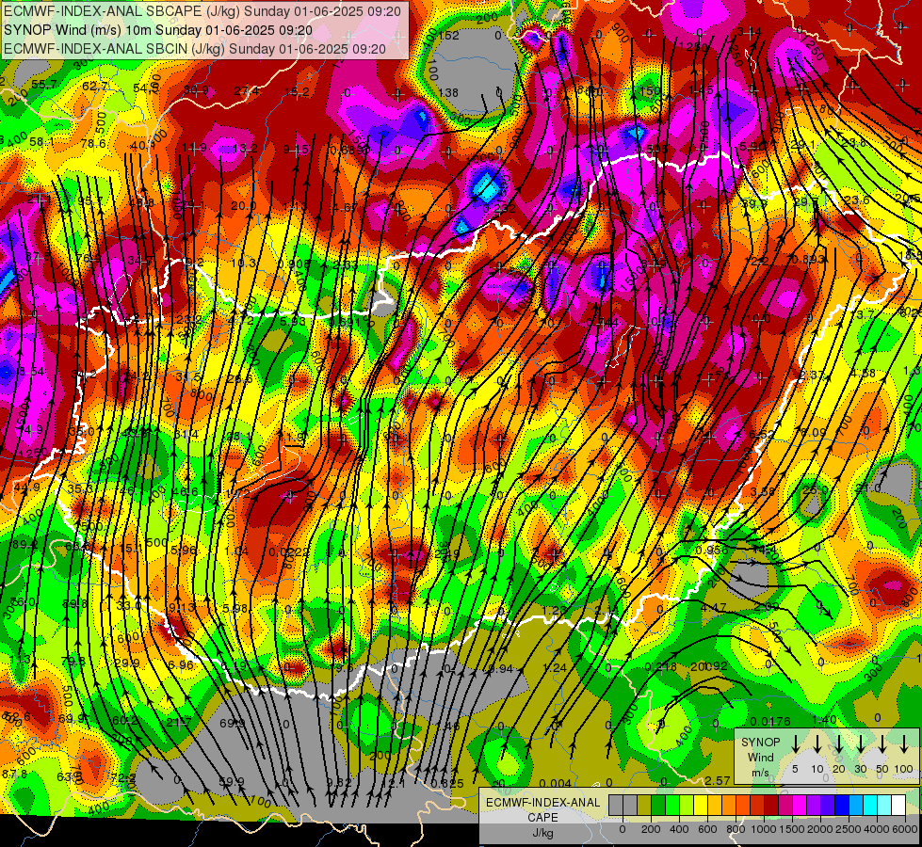
Task: Click the '0.958' value on the map
Action: (711, 550)
